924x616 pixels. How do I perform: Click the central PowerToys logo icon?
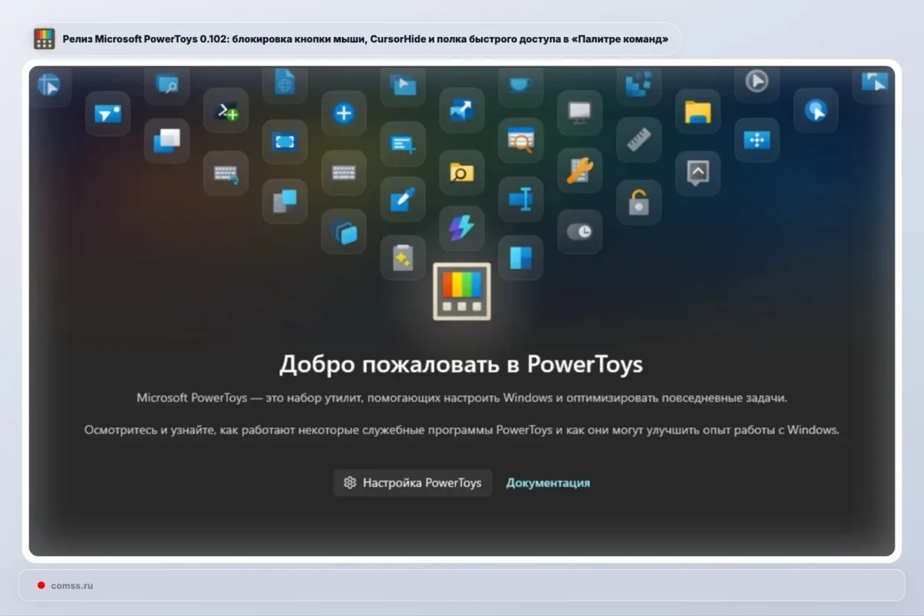[x=462, y=291]
